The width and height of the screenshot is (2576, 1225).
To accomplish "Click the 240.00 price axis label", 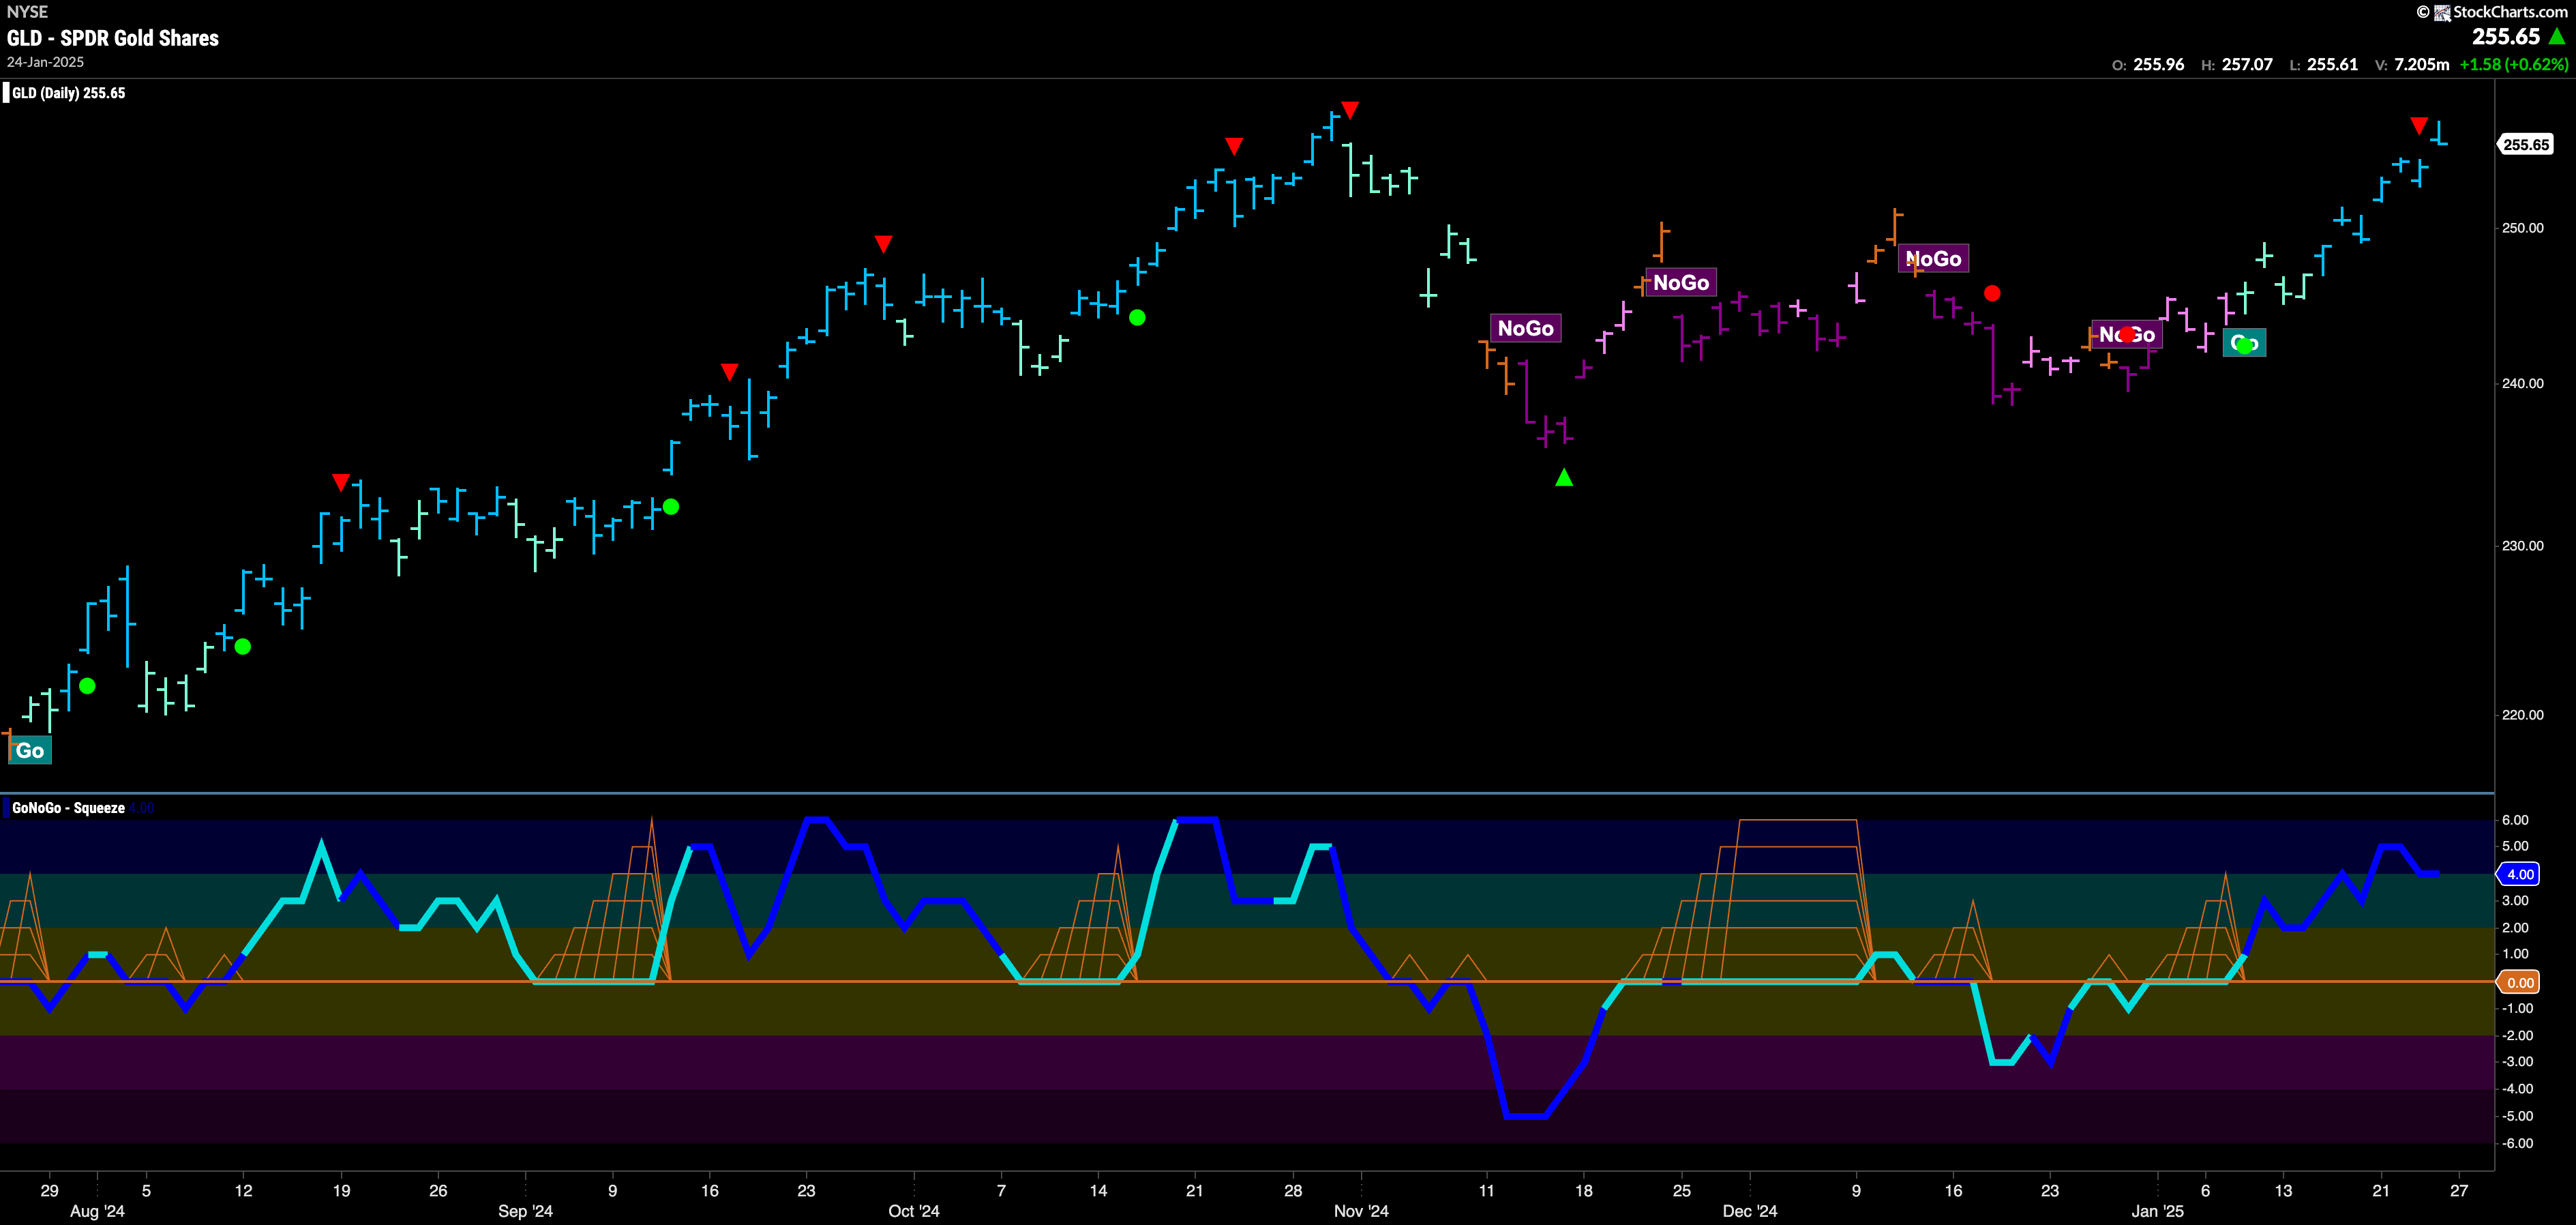I will pyautogui.click(x=2522, y=383).
